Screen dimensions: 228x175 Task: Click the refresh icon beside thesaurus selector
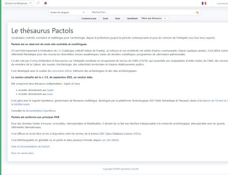pos(38,3)
